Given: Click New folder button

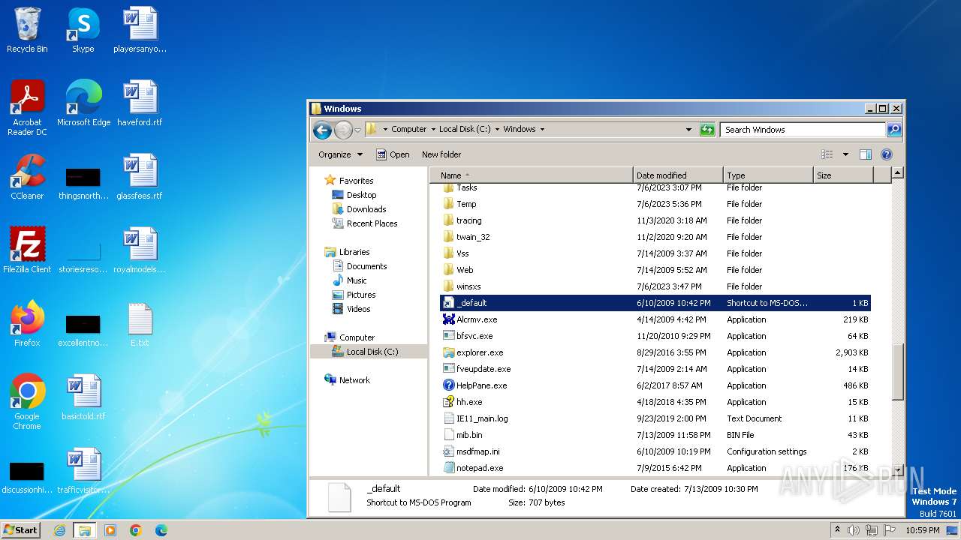Looking at the screenshot, I should coord(441,154).
